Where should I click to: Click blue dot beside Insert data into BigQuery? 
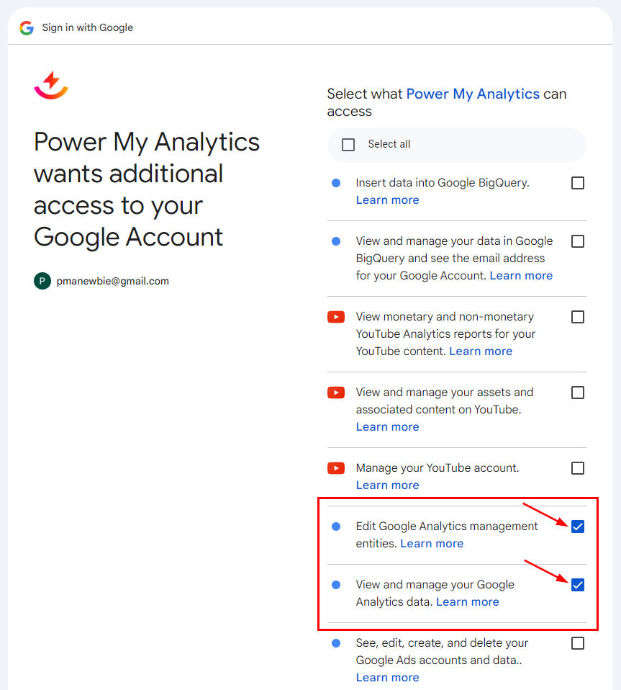click(336, 183)
